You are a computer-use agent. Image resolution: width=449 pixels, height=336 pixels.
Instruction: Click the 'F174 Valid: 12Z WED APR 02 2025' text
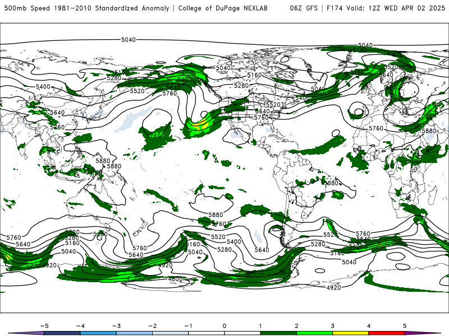click(386, 8)
